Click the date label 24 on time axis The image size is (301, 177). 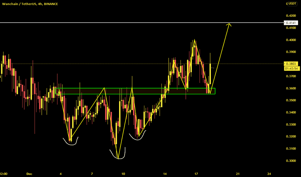[x=269, y=174]
